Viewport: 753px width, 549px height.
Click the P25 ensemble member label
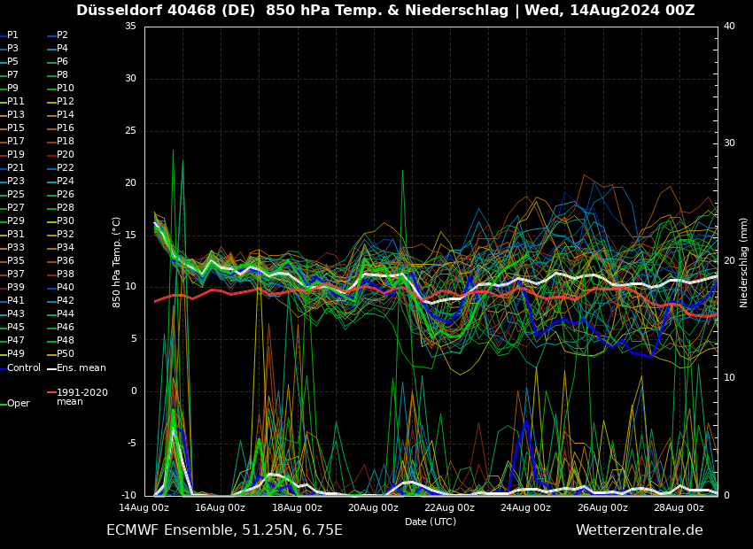(16, 195)
